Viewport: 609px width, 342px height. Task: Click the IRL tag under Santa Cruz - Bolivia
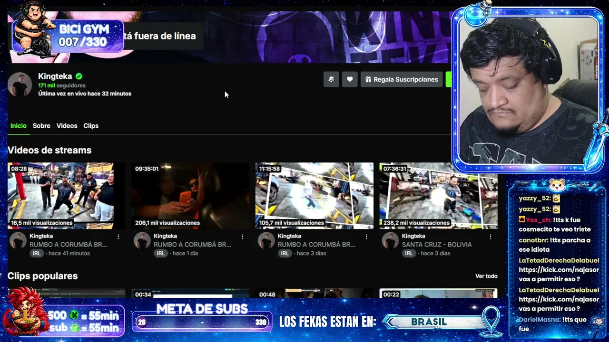(409, 253)
